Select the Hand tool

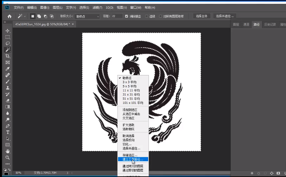7,151
